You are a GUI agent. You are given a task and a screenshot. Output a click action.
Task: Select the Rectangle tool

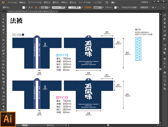point(3,40)
